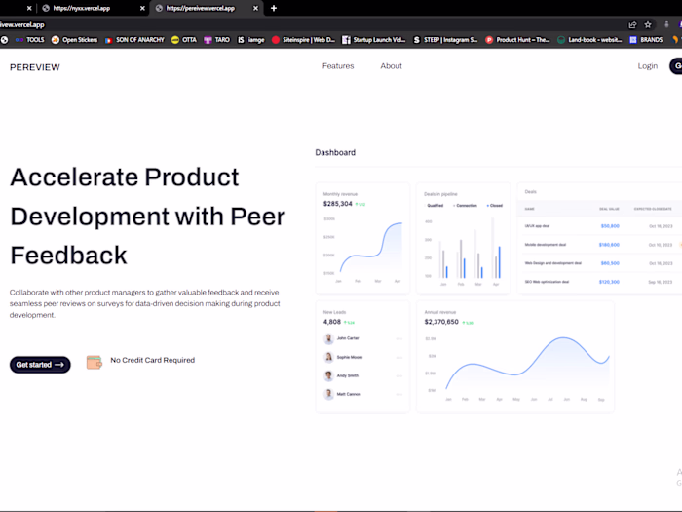Click the $180,800 deal value
The width and height of the screenshot is (682, 512).
(x=609, y=245)
